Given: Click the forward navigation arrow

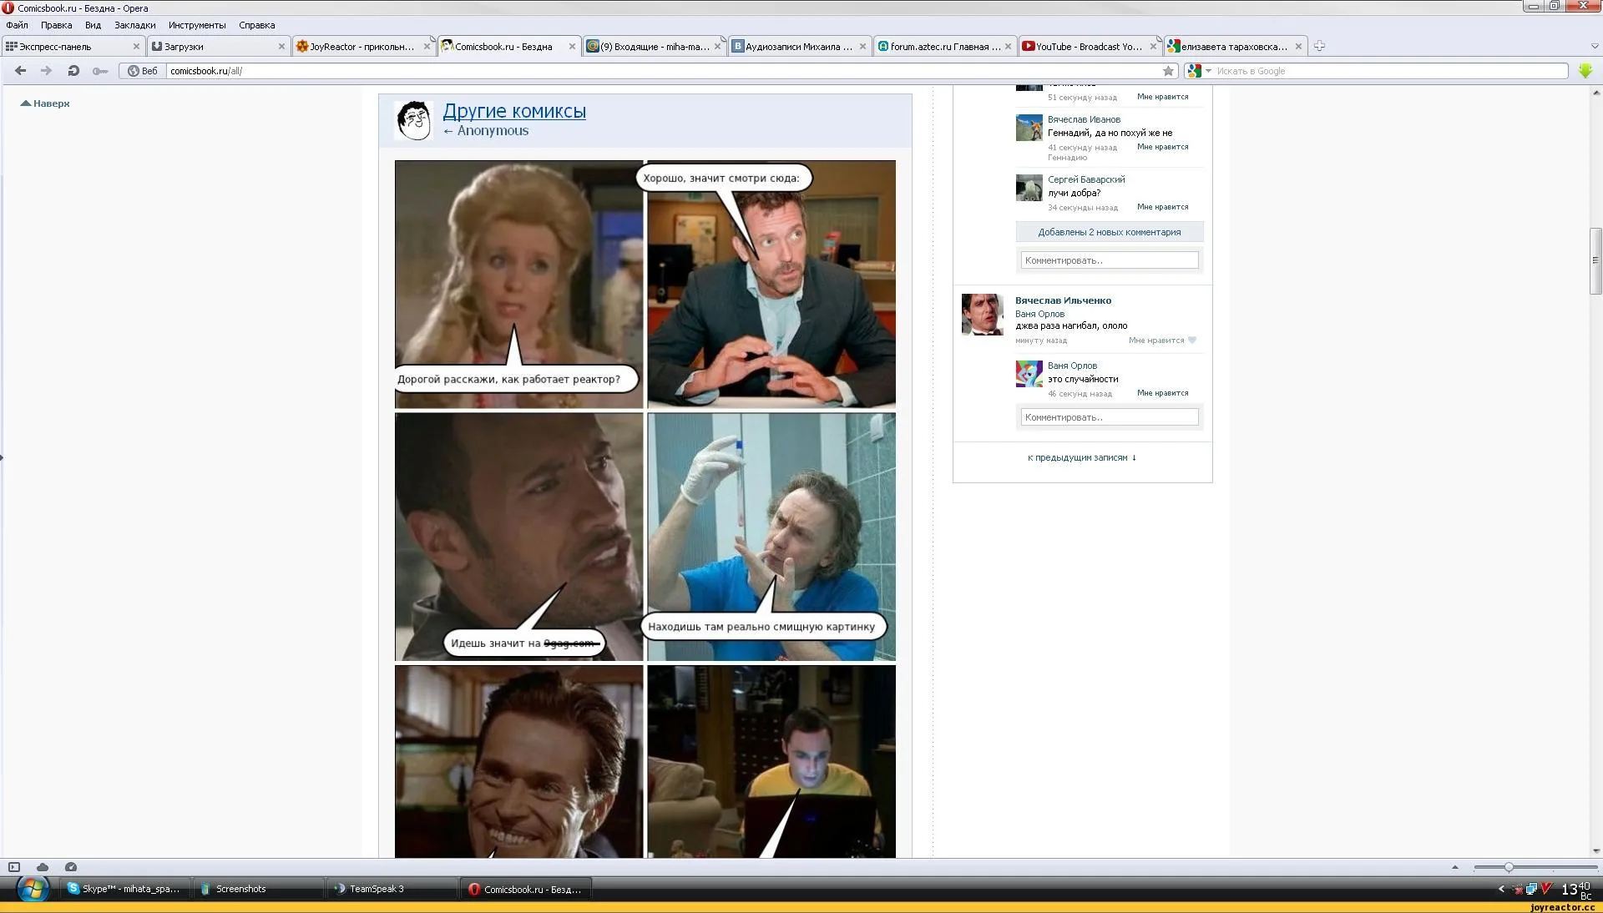Looking at the screenshot, I should click(47, 71).
